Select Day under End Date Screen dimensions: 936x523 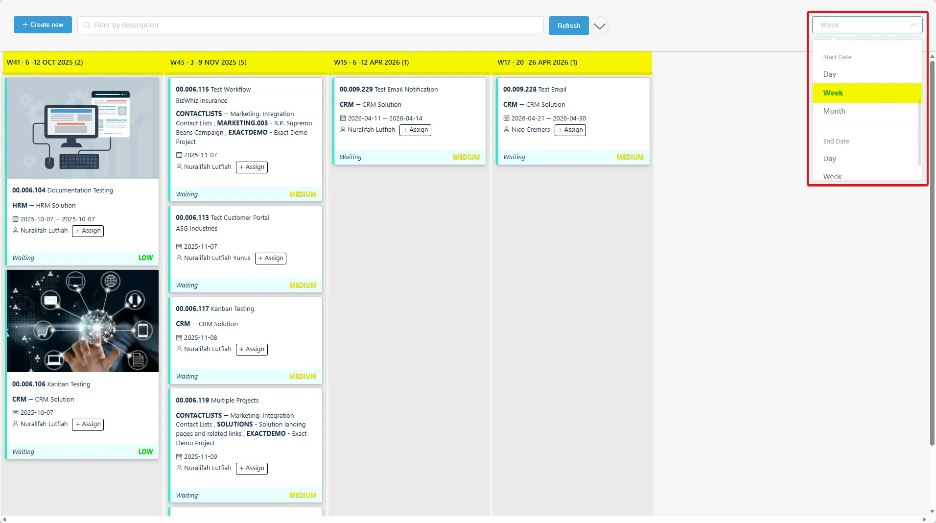point(866,159)
